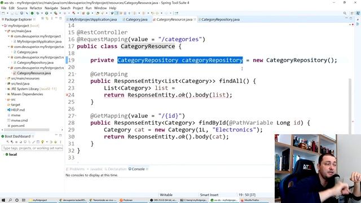
Task: Minimize the Boot Dashboard panel
Action: click(56, 135)
